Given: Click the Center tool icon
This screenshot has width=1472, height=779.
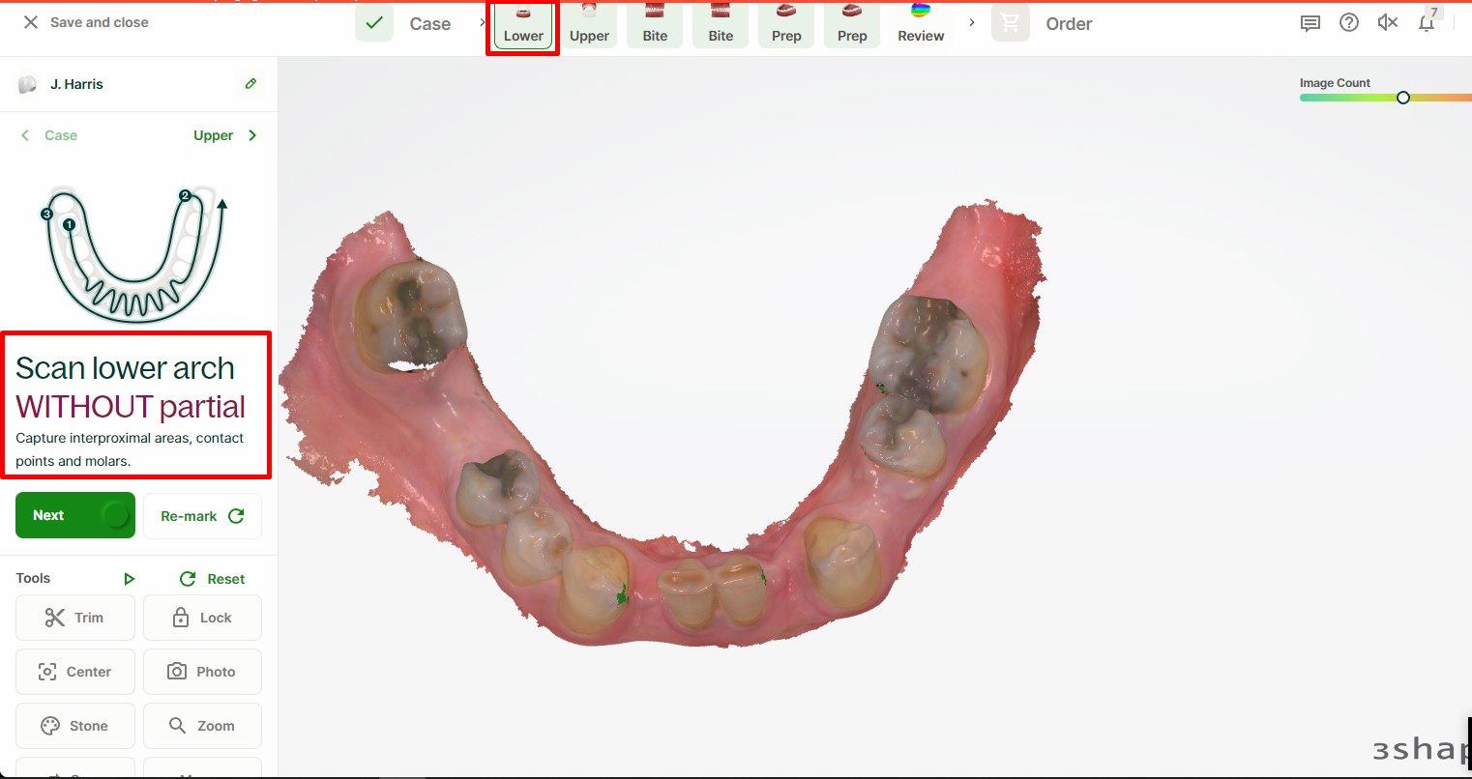Looking at the screenshot, I should (47, 672).
